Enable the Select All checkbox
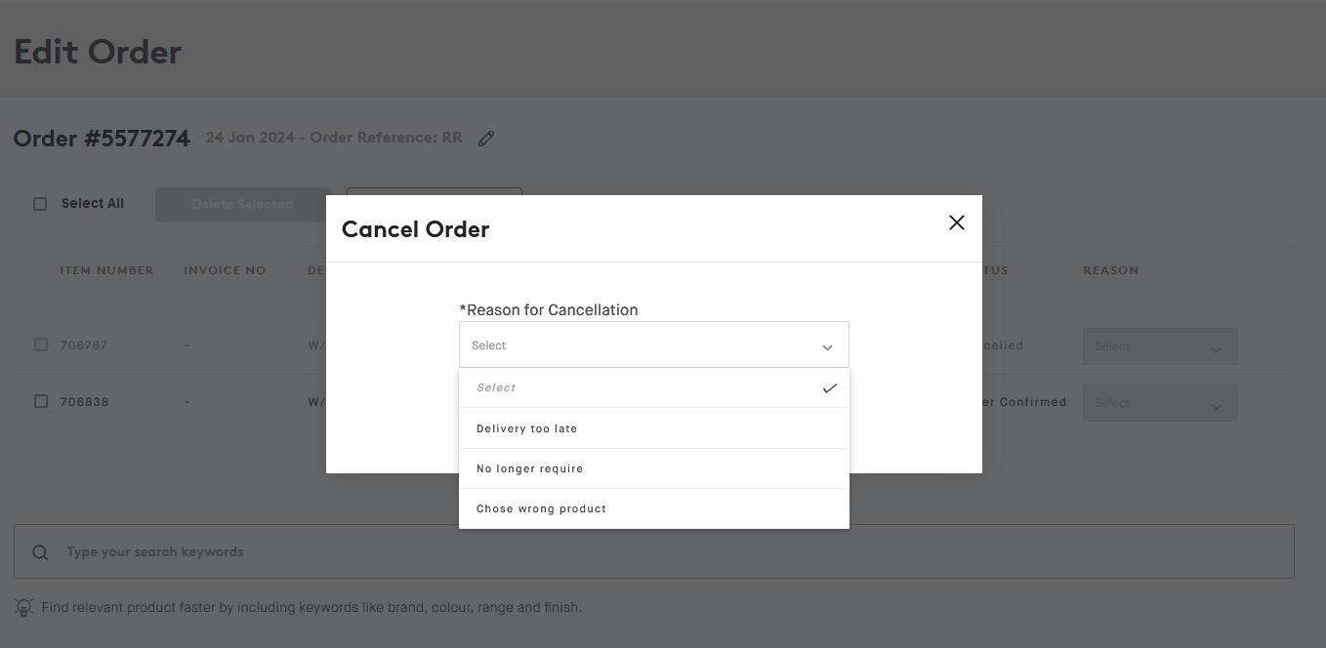This screenshot has height=648, width=1326. click(39, 203)
